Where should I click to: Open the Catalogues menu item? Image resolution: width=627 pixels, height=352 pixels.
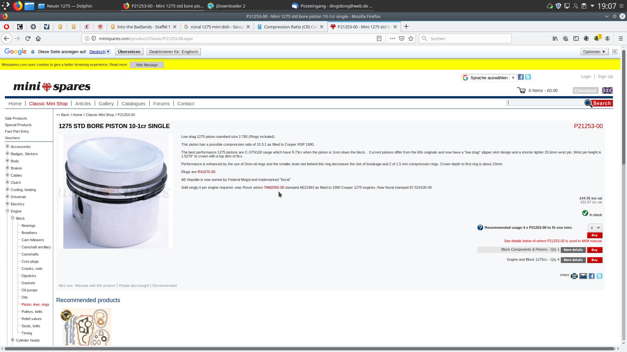133,104
